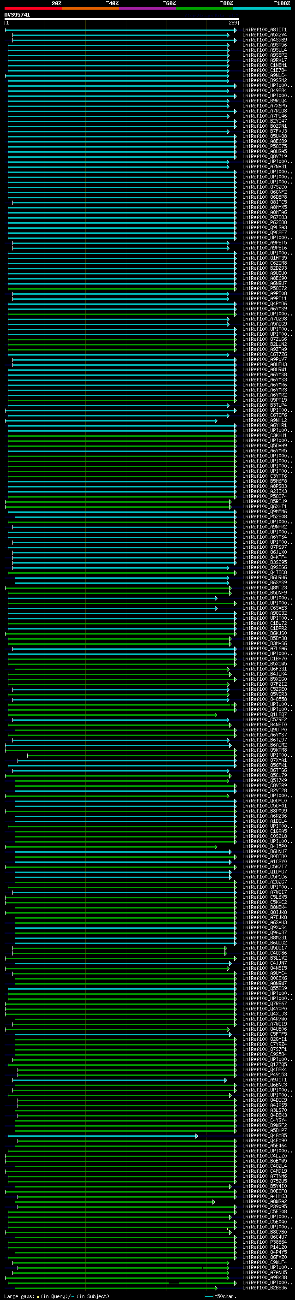Viewport: 295px width, 1300px height.
Task: Select the UniRef100_P39095 label
Action: (265, 1207)
